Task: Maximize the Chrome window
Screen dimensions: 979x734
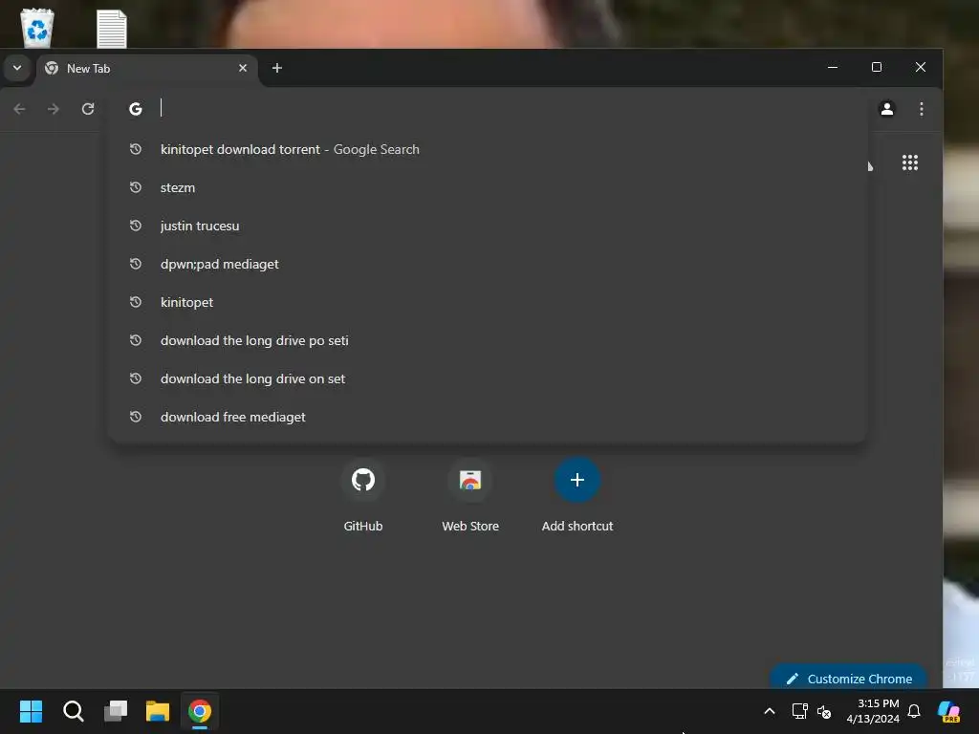Action: [877, 67]
